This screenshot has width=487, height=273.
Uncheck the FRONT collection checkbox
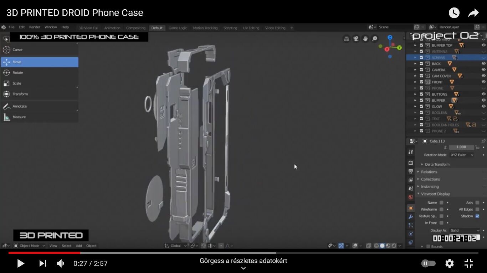421,82
